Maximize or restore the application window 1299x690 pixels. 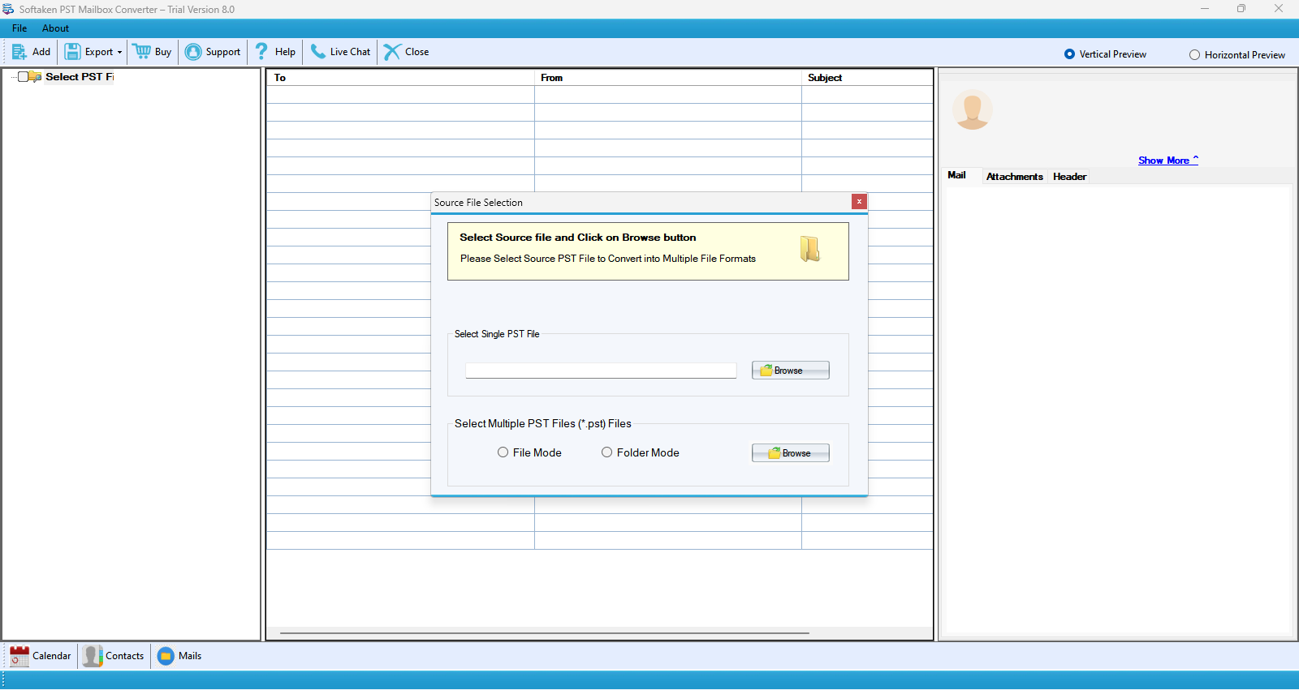click(x=1241, y=9)
